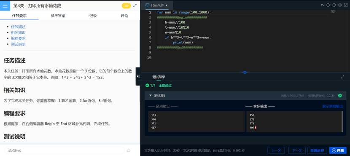
Task: Switch to 参考答案 tab
Action: coord(58,16)
